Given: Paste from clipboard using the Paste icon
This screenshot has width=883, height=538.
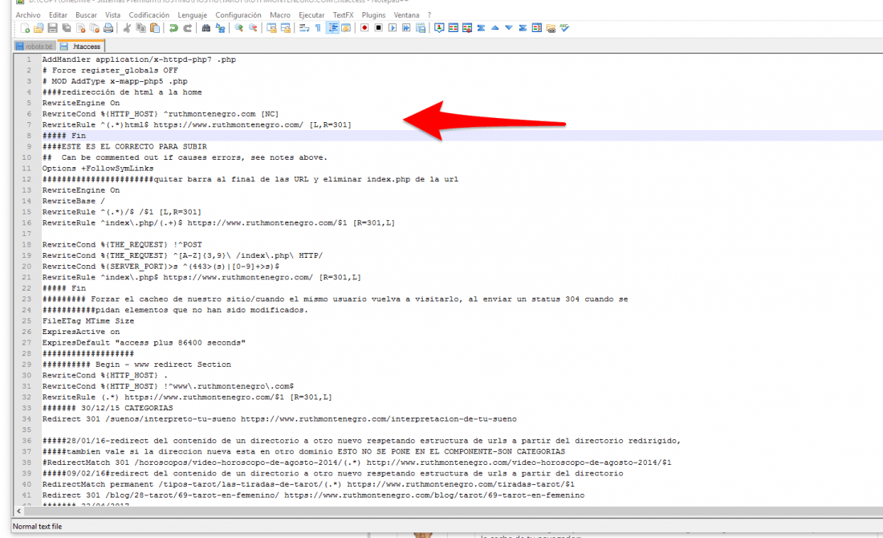Looking at the screenshot, I should [155, 27].
